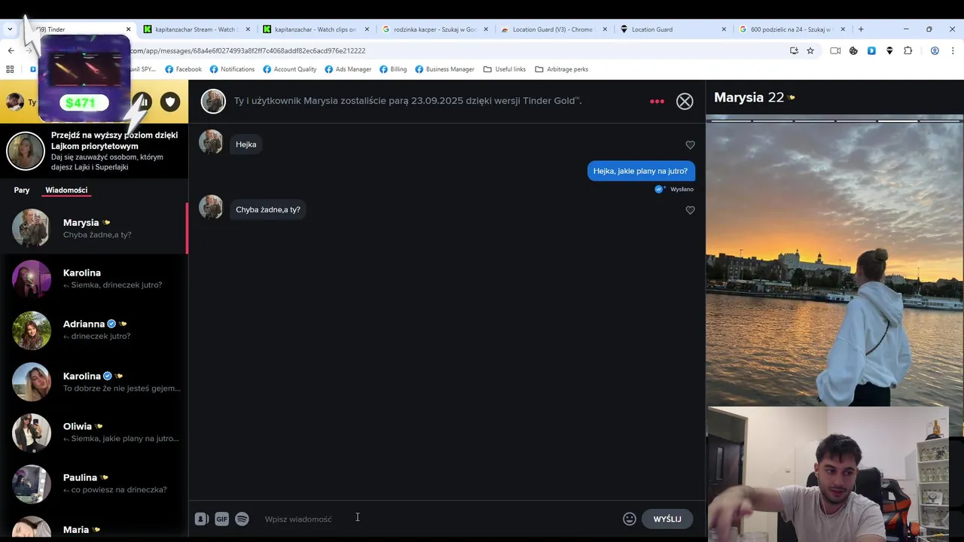The width and height of the screenshot is (964, 542).
Task: Focus the Wpisz wiadomość message field
Action: tap(437, 519)
